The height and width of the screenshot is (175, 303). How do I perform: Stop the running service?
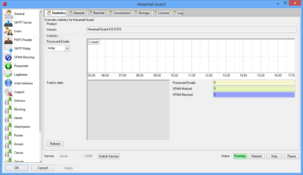274,156
